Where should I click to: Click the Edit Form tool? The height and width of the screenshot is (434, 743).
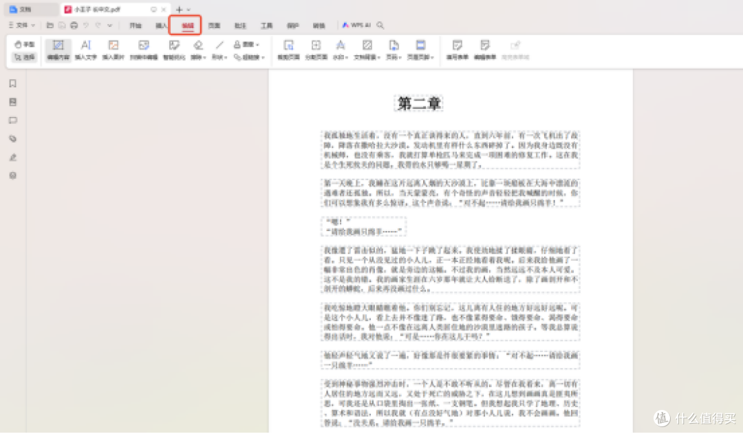coord(485,50)
